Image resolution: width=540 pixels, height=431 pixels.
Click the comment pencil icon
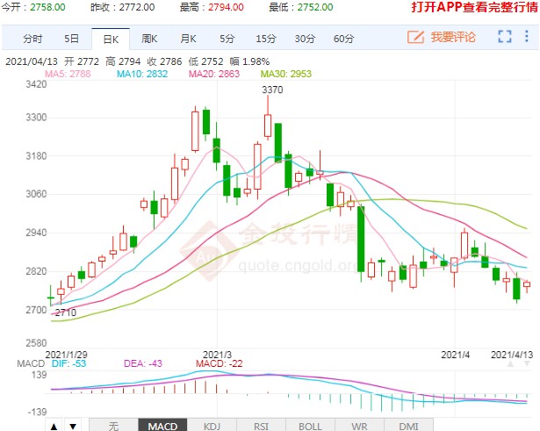[415, 37]
